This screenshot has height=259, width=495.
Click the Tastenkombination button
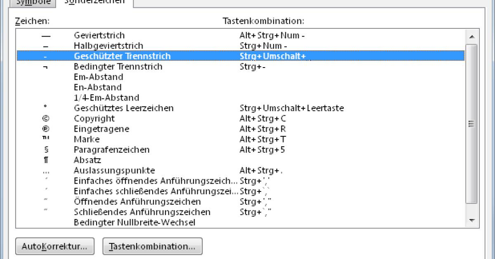(152, 246)
